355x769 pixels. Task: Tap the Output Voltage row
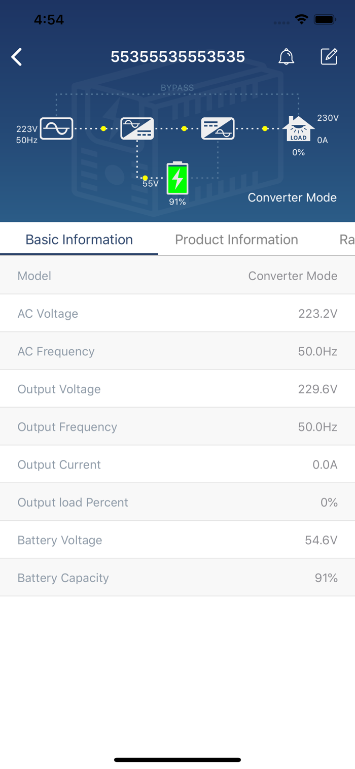[177, 389]
